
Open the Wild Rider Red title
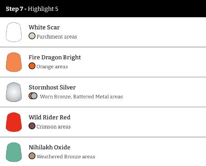(49, 117)
